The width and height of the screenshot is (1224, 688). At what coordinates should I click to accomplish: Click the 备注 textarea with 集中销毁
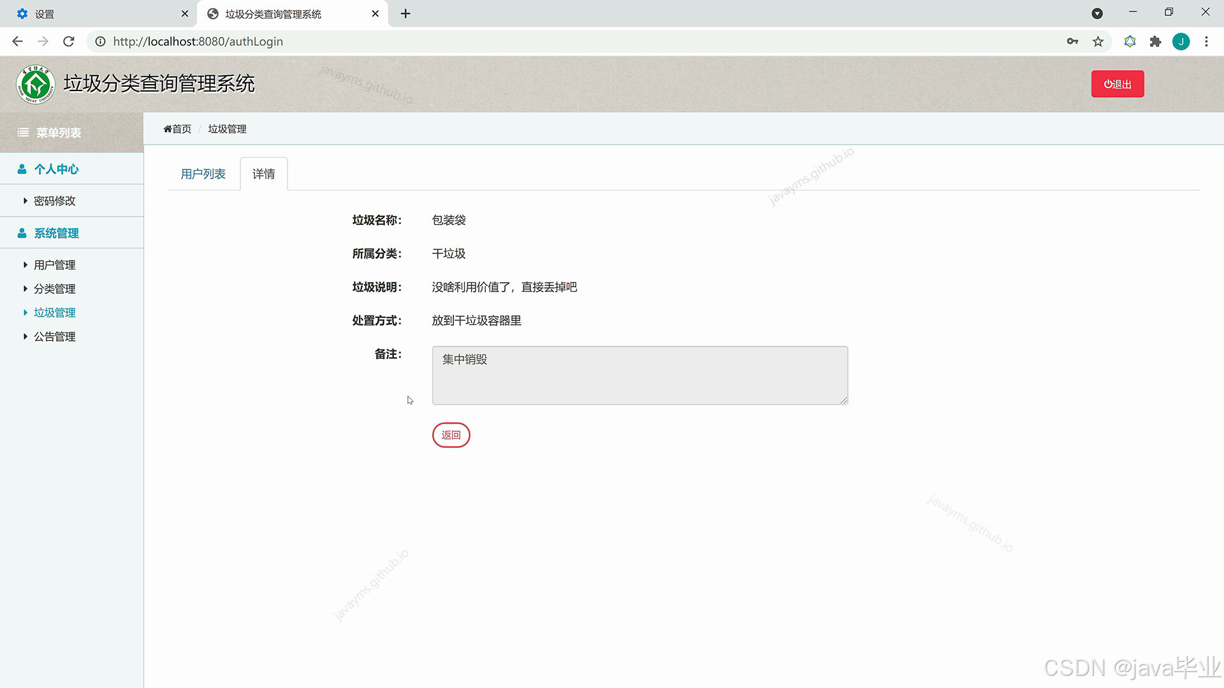[640, 375]
